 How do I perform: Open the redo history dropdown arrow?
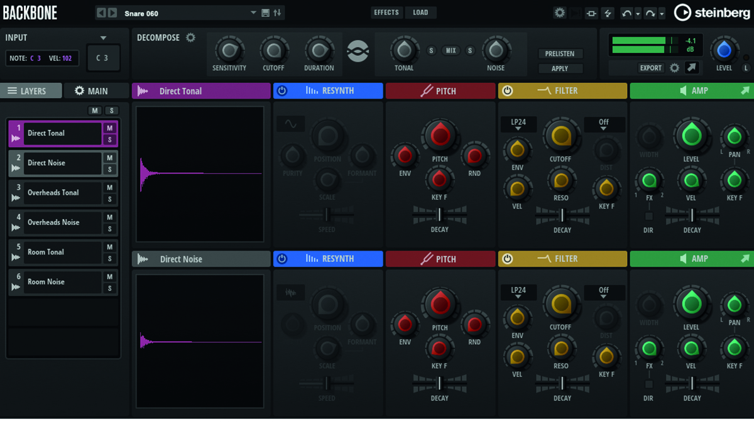pyautogui.click(x=662, y=14)
